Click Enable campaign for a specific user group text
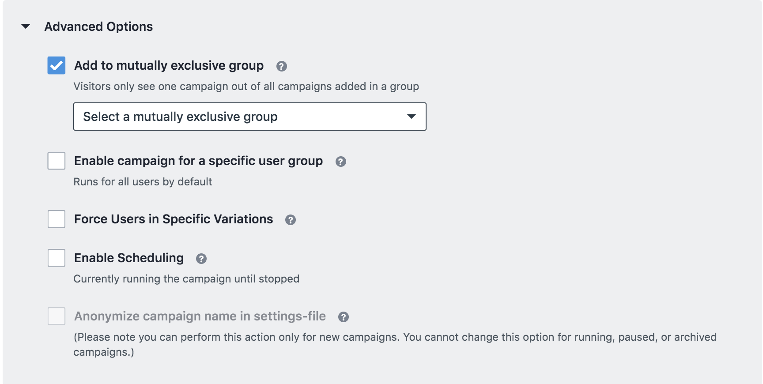 (x=198, y=161)
